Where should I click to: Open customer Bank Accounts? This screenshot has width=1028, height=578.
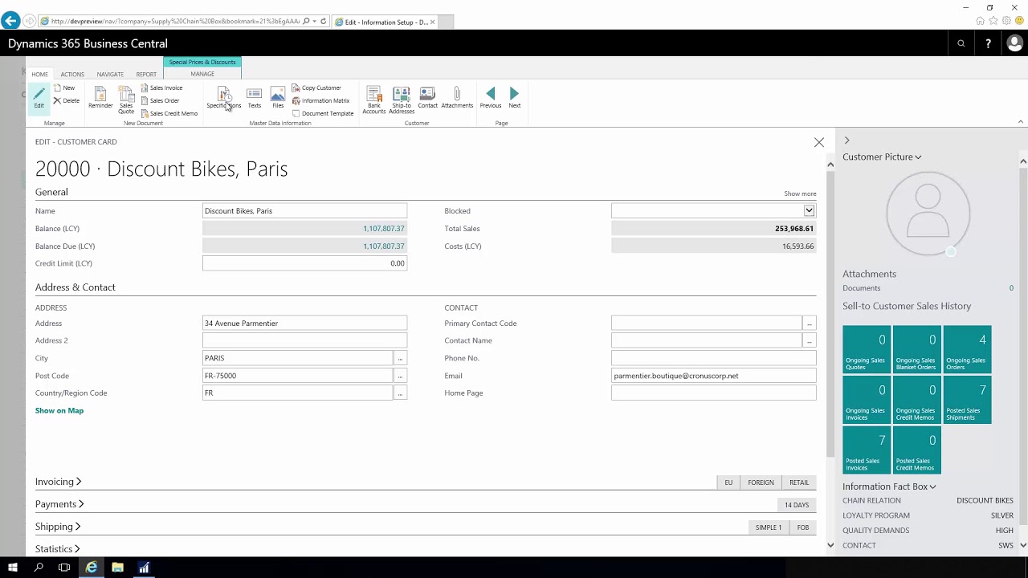coord(374,100)
